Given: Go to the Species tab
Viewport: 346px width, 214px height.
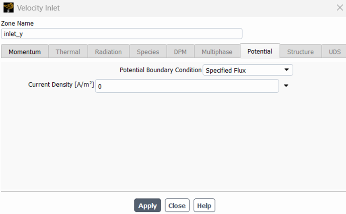Looking at the screenshot, I should pyautogui.click(x=148, y=52).
